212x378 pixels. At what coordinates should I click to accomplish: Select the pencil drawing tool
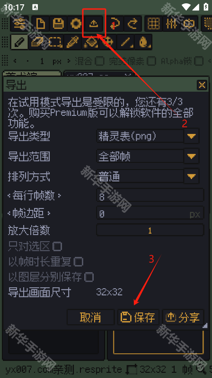[x=19, y=42]
